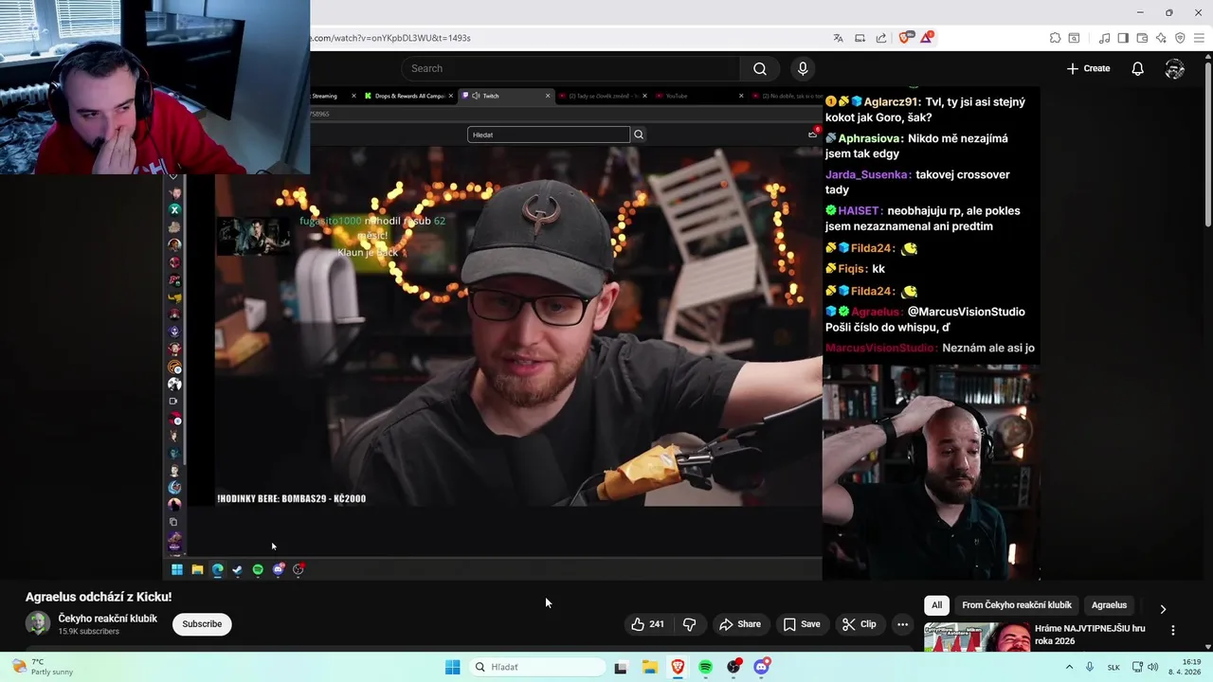
Task: Focus the YouTube Search field
Action: pos(570,68)
